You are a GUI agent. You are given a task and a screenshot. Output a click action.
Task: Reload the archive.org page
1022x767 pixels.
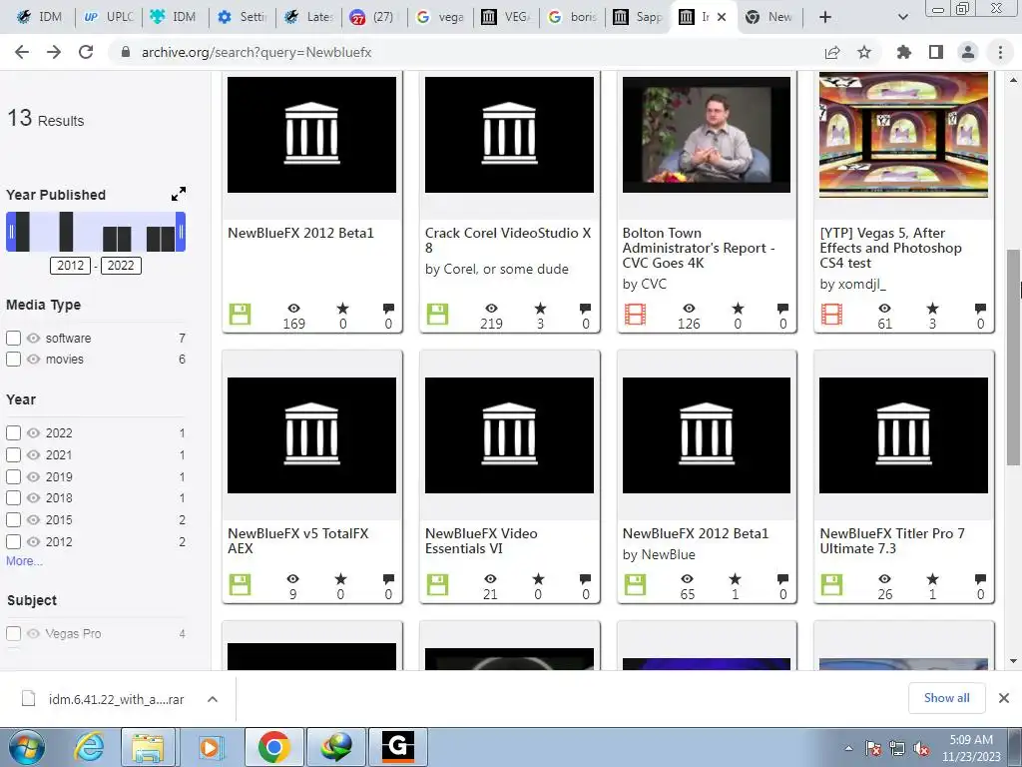(86, 52)
